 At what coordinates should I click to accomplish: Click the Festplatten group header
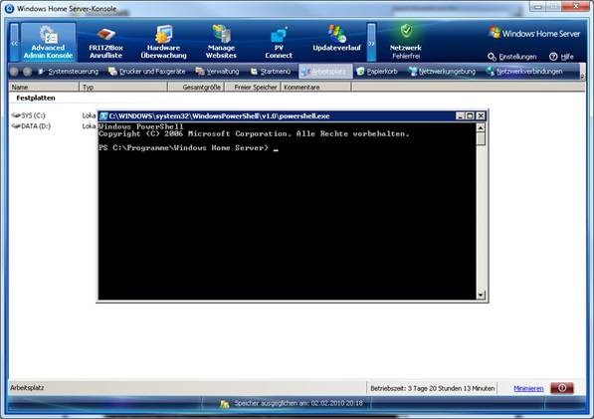click(36, 98)
